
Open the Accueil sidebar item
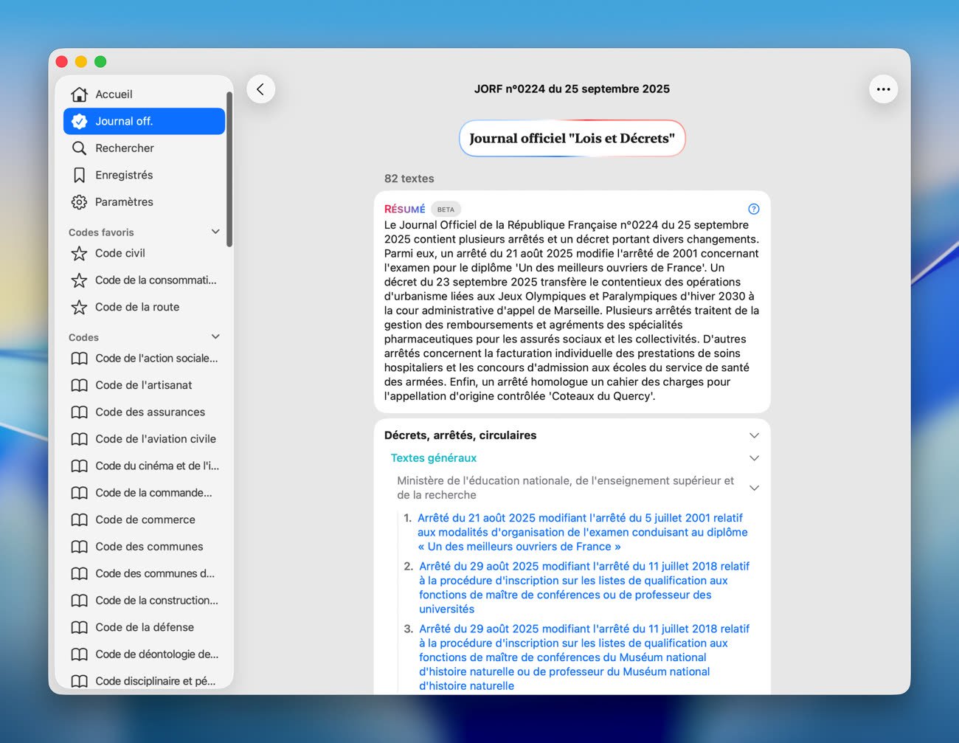(144, 94)
